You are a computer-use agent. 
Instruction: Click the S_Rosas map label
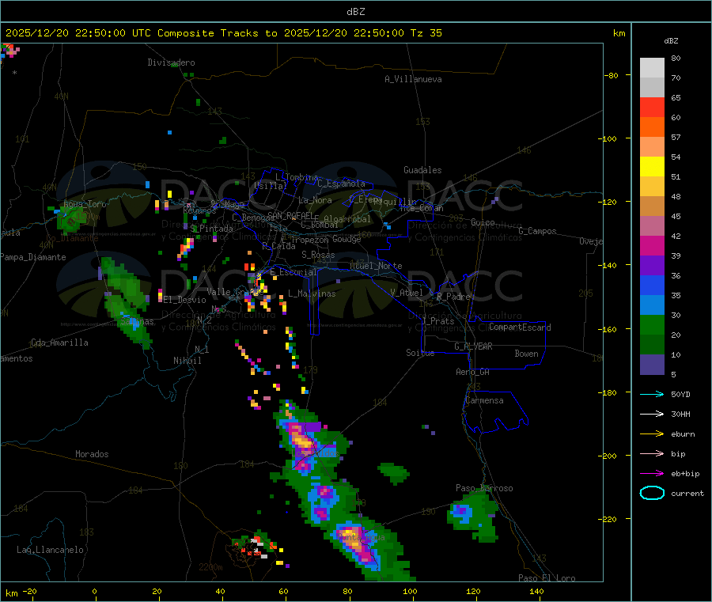coord(318,256)
